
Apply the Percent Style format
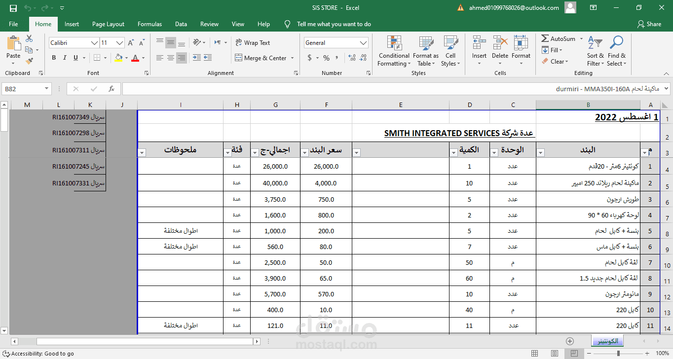(326, 58)
